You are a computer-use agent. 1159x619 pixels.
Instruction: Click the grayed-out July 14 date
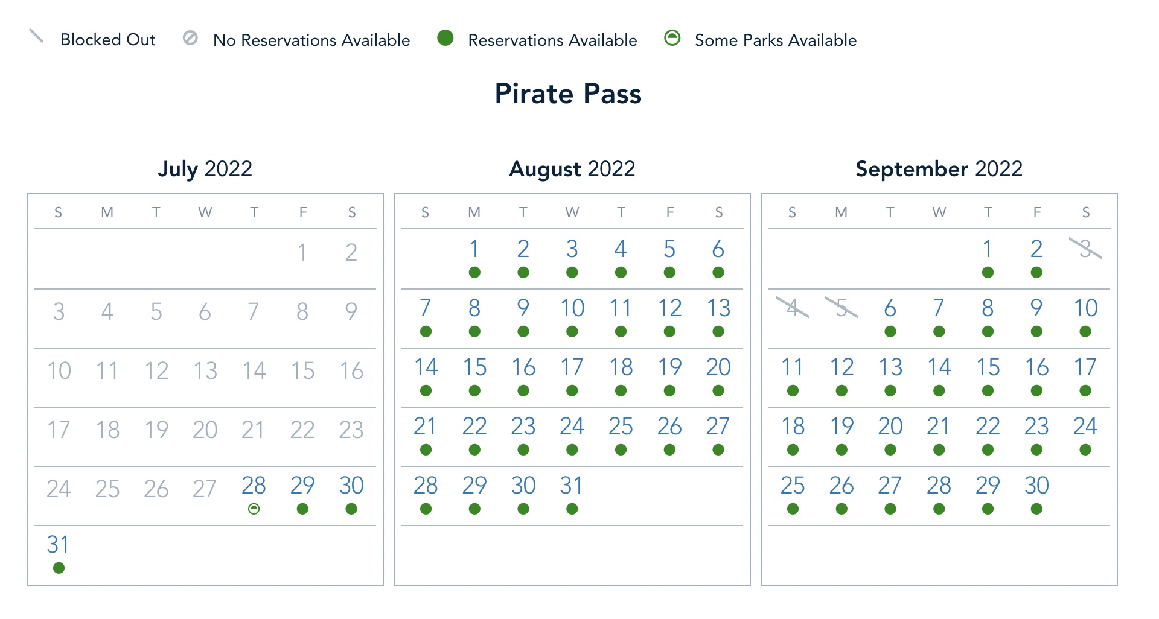coord(254,370)
